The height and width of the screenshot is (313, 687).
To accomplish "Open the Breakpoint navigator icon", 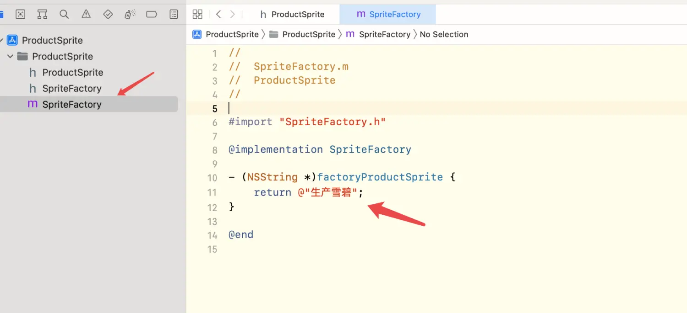I will coord(152,15).
